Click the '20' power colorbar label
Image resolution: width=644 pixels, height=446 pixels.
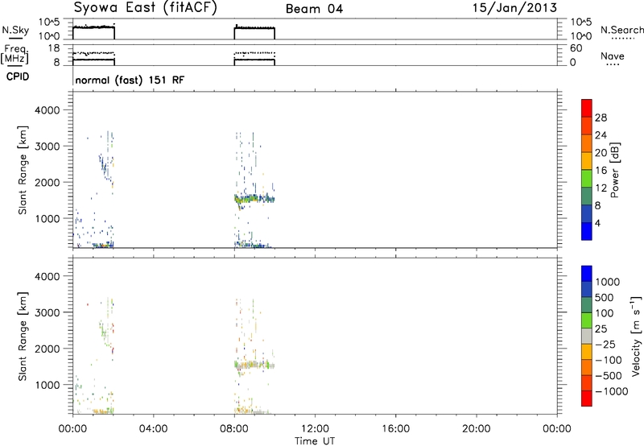[x=601, y=153]
